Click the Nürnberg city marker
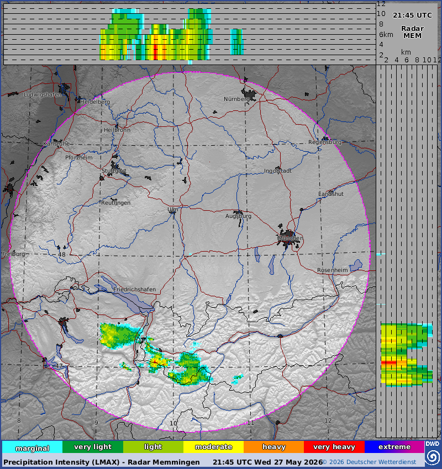Viewport: 442px width, 469px height. 249,93
